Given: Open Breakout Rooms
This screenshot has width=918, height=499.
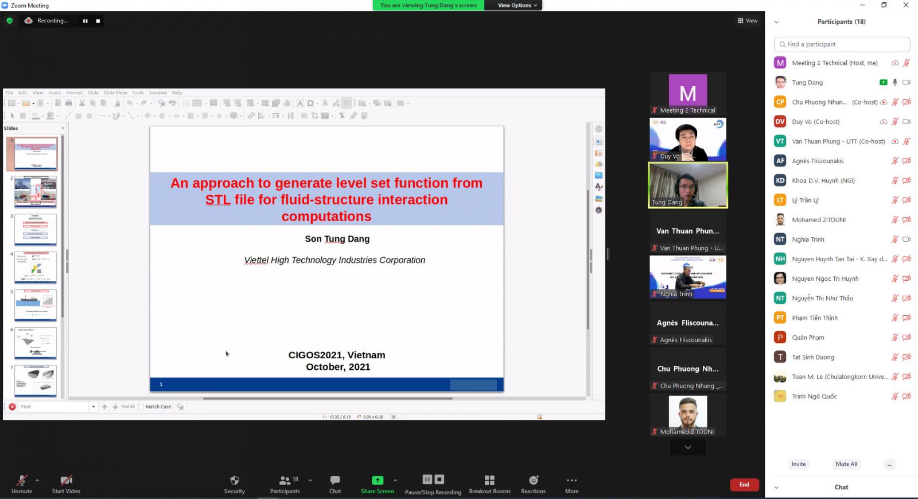Looking at the screenshot, I should 489,481.
